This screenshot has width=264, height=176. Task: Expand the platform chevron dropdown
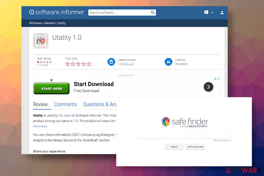pos(212,12)
